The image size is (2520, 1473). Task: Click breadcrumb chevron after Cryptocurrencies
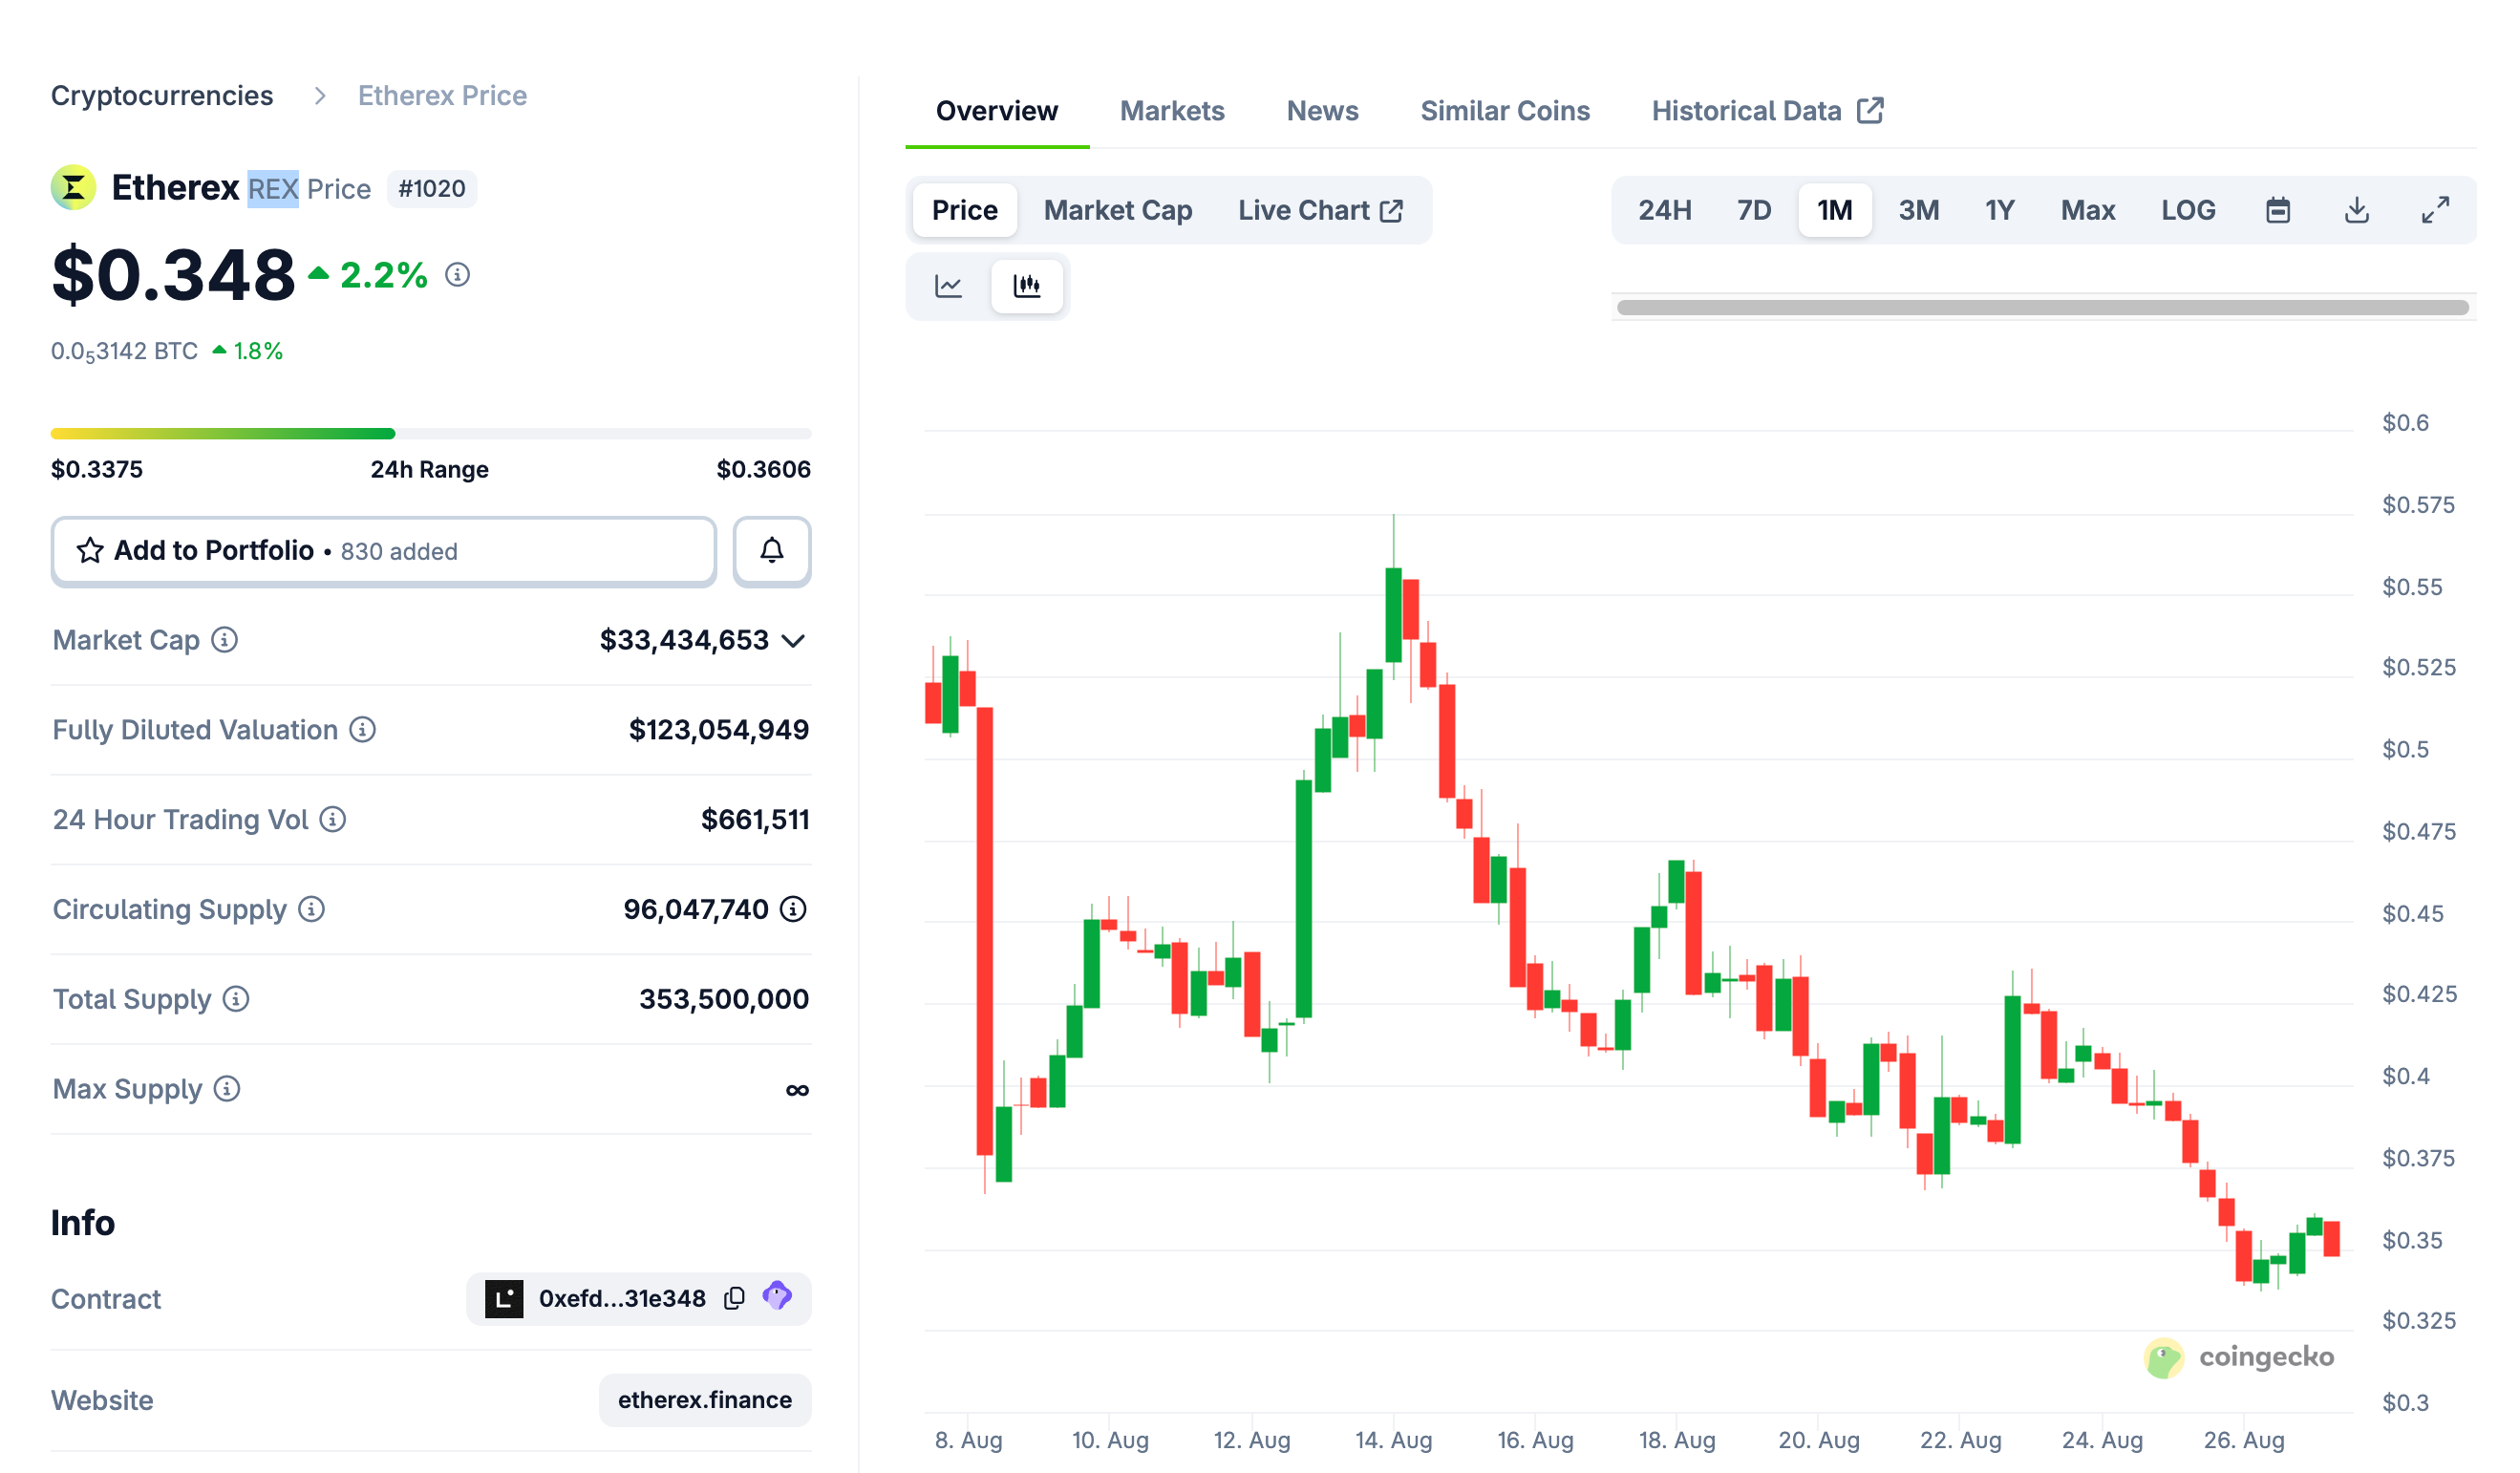click(x=319, y=96)
